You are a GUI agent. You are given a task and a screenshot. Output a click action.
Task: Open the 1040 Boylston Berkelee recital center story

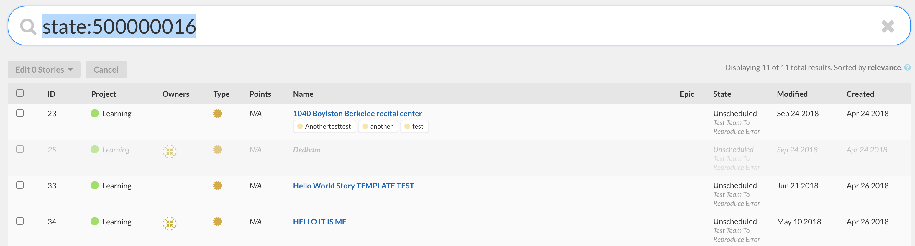tap(357, 114)
